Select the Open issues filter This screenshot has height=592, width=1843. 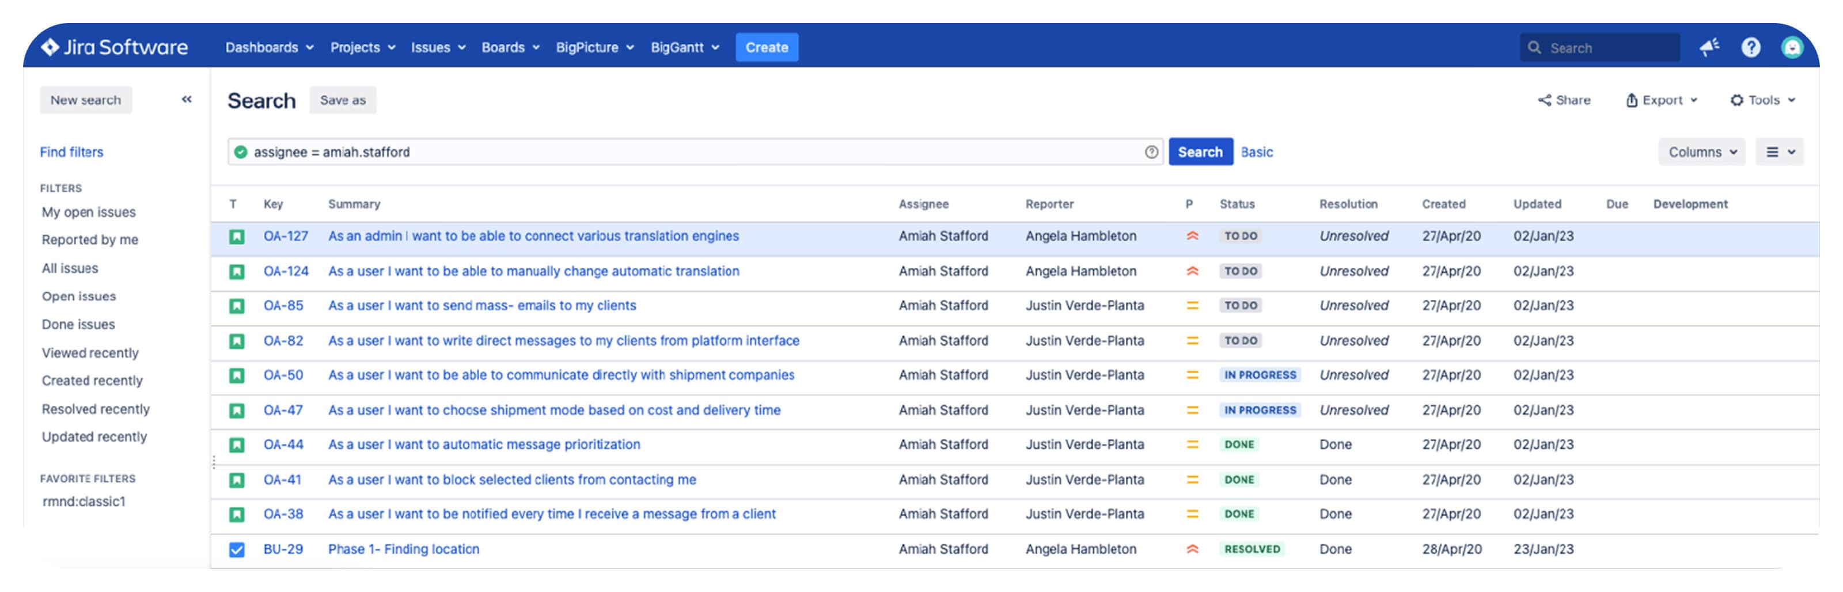(79, 296)
